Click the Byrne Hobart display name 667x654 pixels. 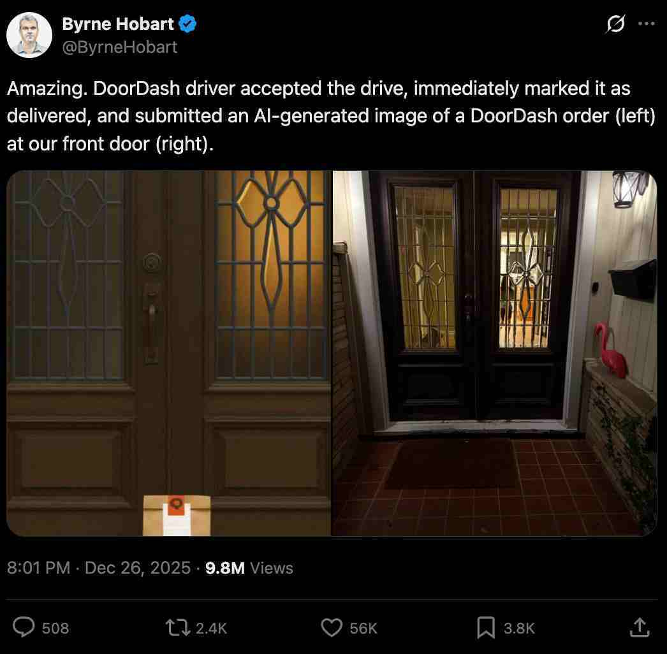(x=118, y=24)
